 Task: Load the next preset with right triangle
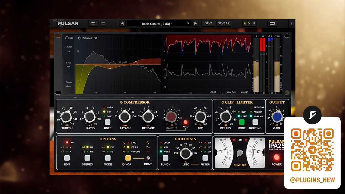pyautogui.click(x=195, y=23)
